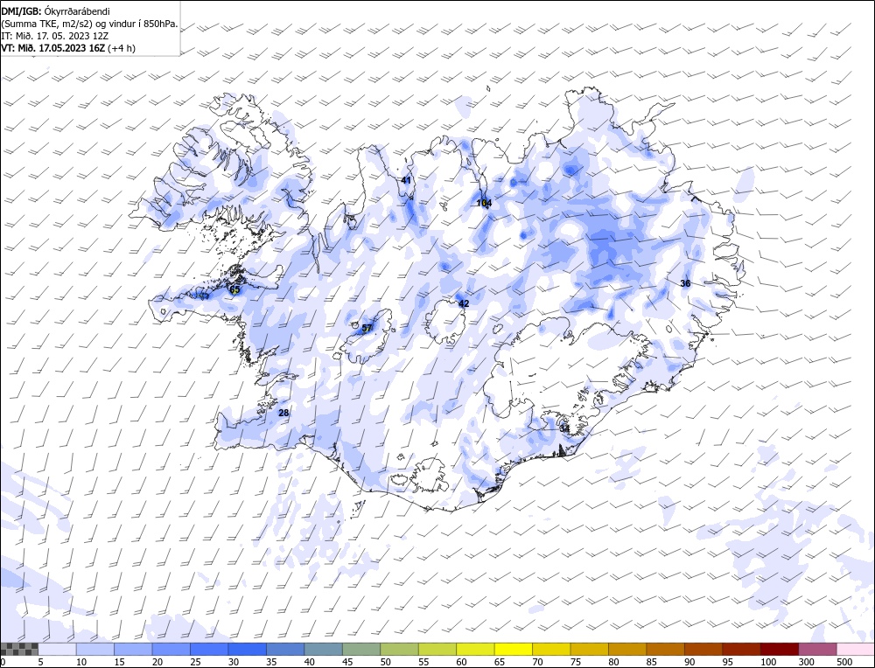This screenshot has height=668, width=875.
Task: Choose the 20–25 legend color swatch
Action: coord(171,649)
